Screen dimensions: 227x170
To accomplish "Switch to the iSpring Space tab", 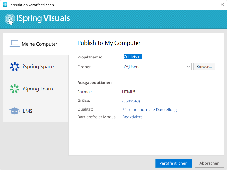I will coord(36,66).
